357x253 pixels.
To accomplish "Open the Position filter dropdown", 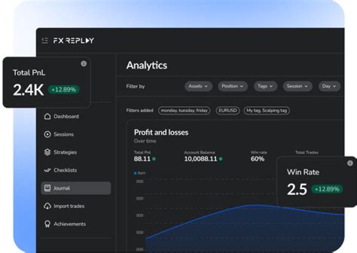I will pyautogui.click(x=232, y=86).
